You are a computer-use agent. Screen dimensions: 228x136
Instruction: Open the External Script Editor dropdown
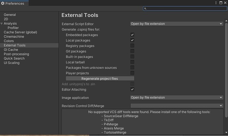177,24
